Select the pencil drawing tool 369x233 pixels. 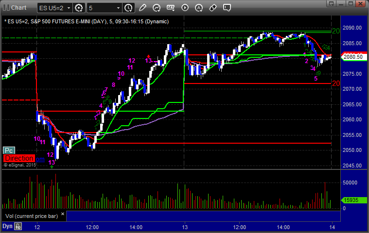click(x=142, y=8)
